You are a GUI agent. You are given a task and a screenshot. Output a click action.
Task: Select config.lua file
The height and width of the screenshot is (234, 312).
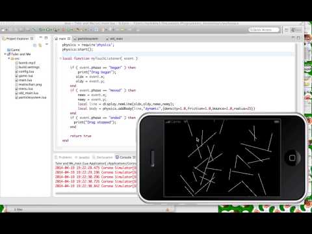pos(25,71)
